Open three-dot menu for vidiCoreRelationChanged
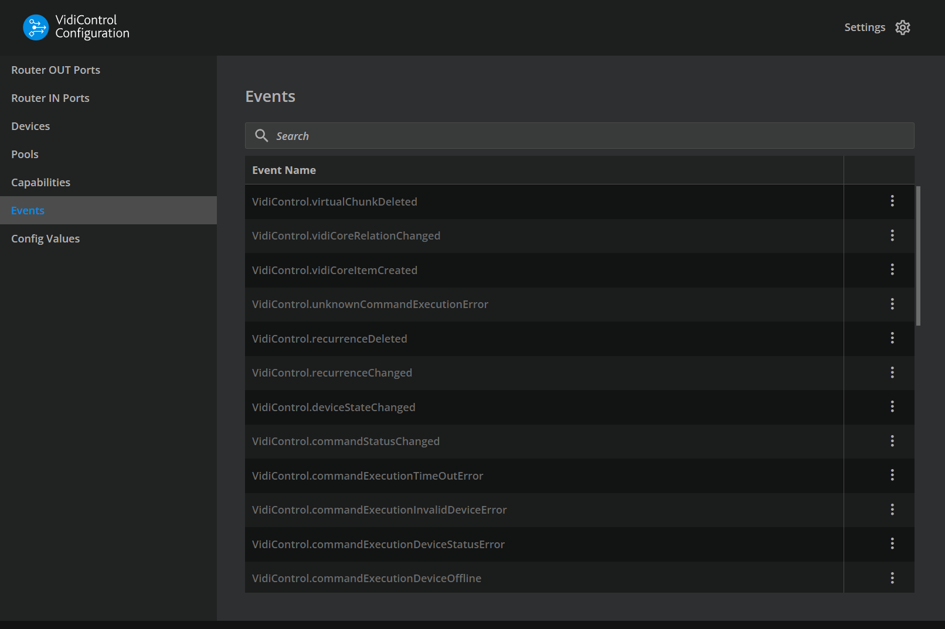Viewport: 945px width, 629px height. point(892,235)
